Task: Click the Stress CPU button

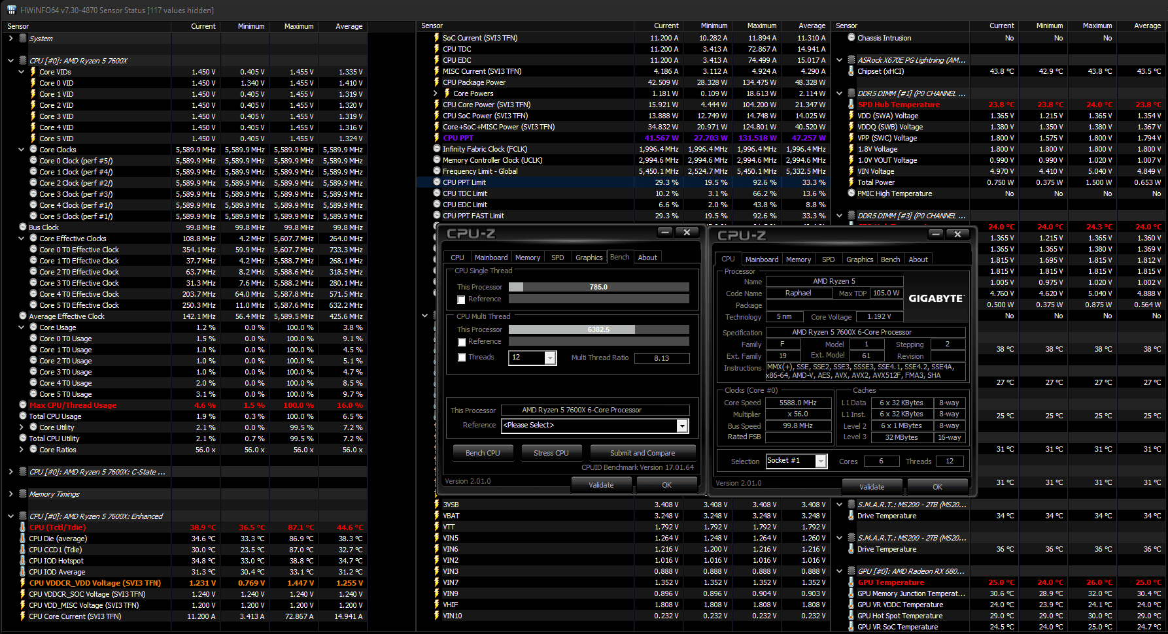Action: pos(551,453)
